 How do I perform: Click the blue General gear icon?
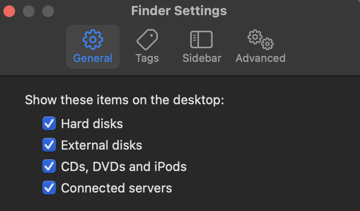click(x=93, y=39)
